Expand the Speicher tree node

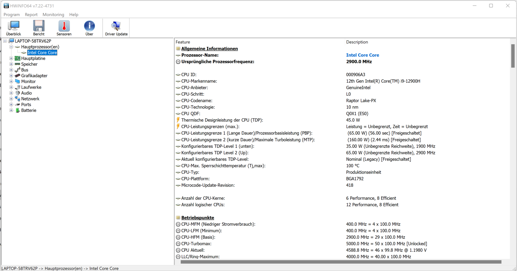[x=11, y=64]
